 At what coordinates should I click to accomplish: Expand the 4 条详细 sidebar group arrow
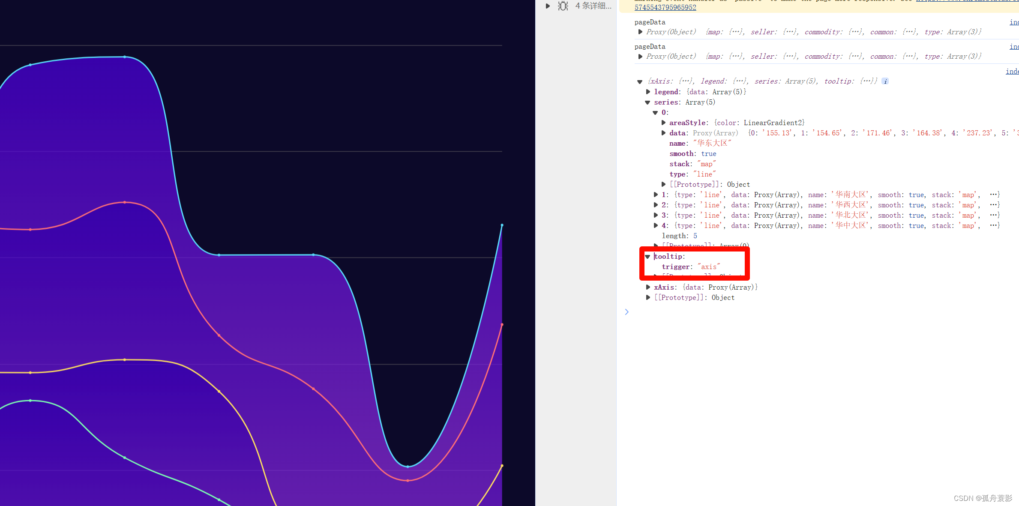[548, 6]
